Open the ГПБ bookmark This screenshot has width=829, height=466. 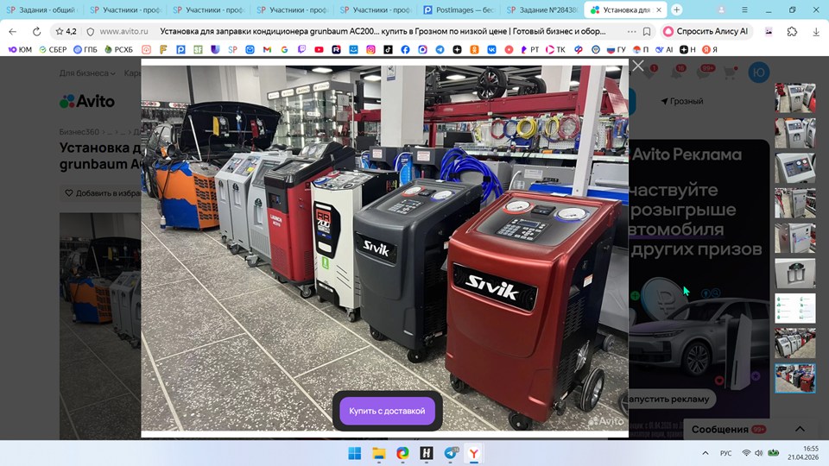[85, 50]
